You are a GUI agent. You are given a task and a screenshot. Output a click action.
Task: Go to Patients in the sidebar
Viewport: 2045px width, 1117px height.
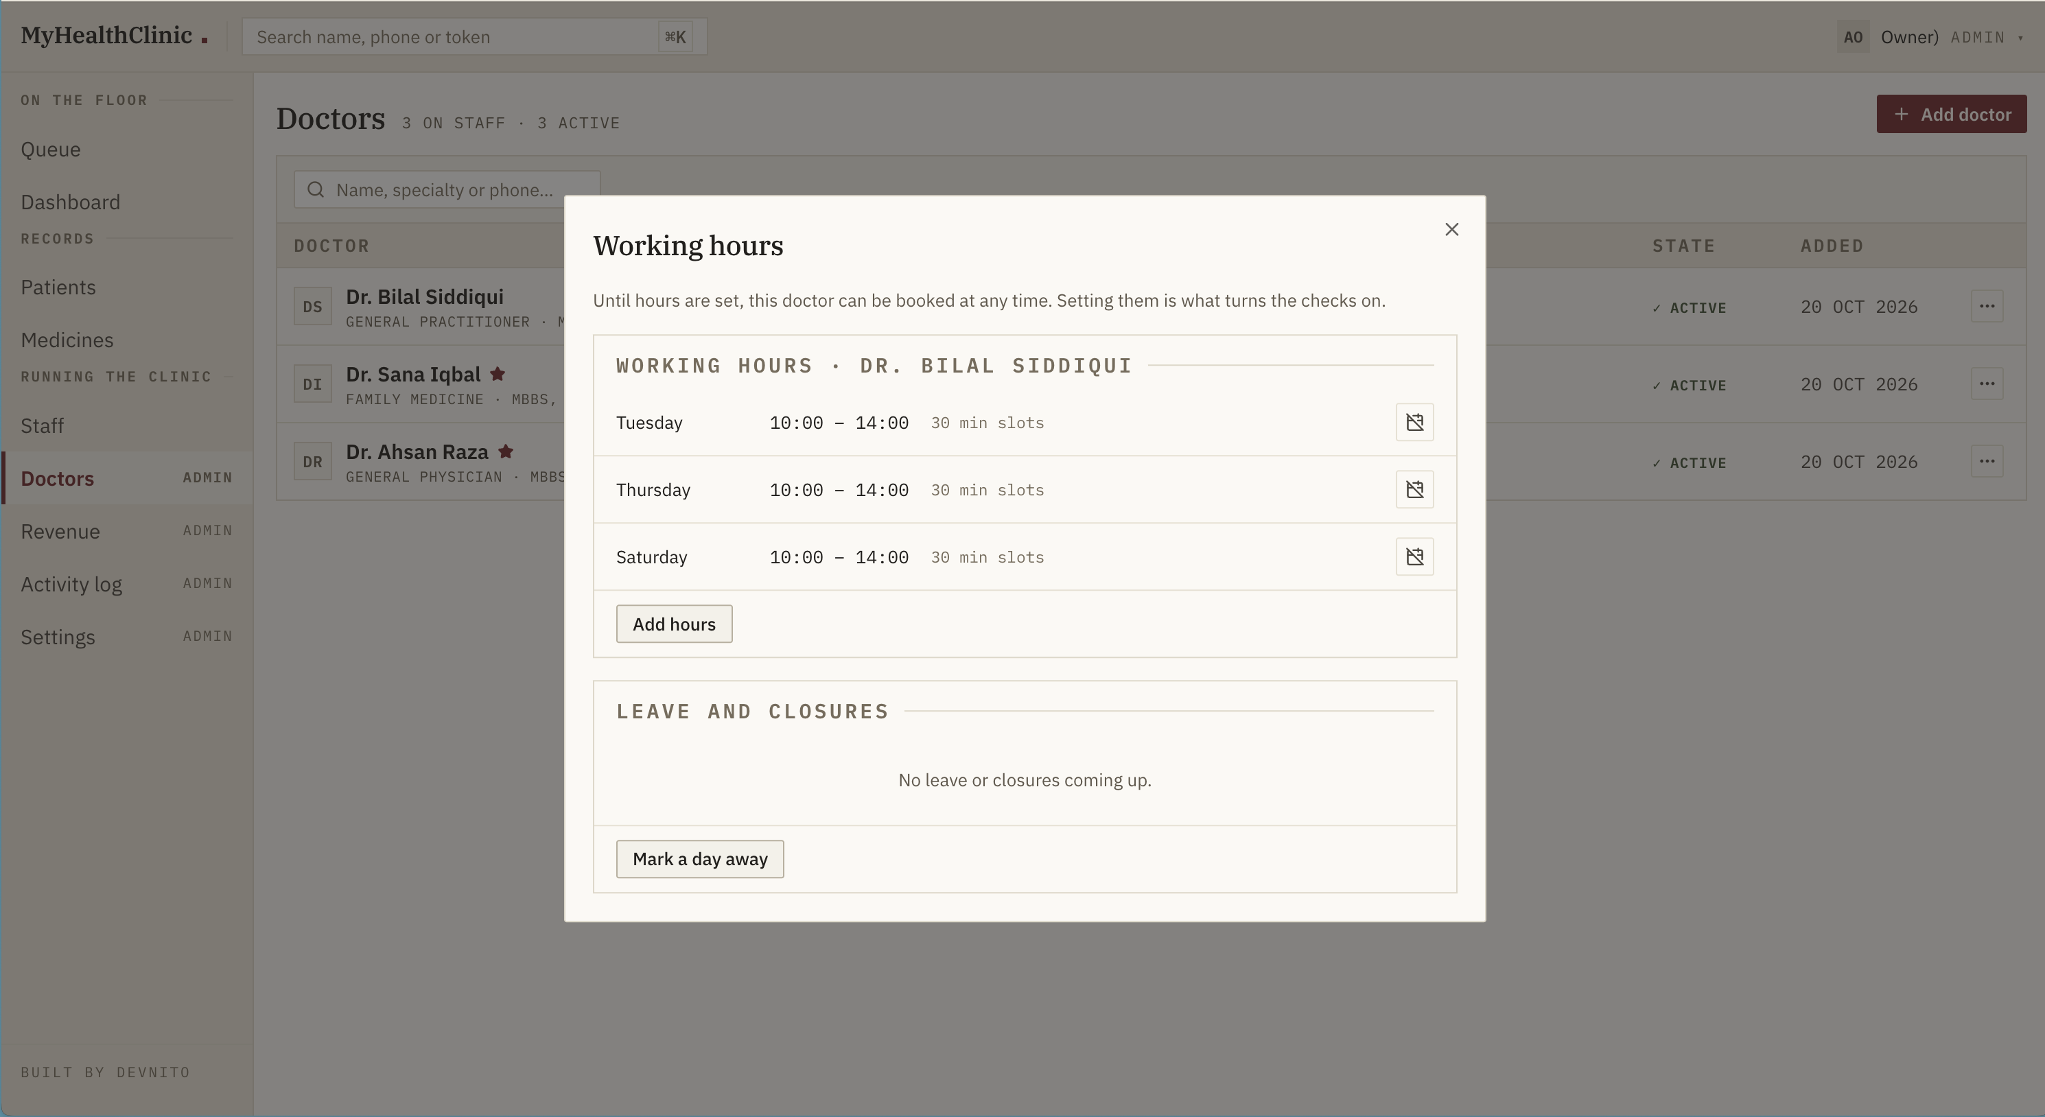click(x=127, y=287)
